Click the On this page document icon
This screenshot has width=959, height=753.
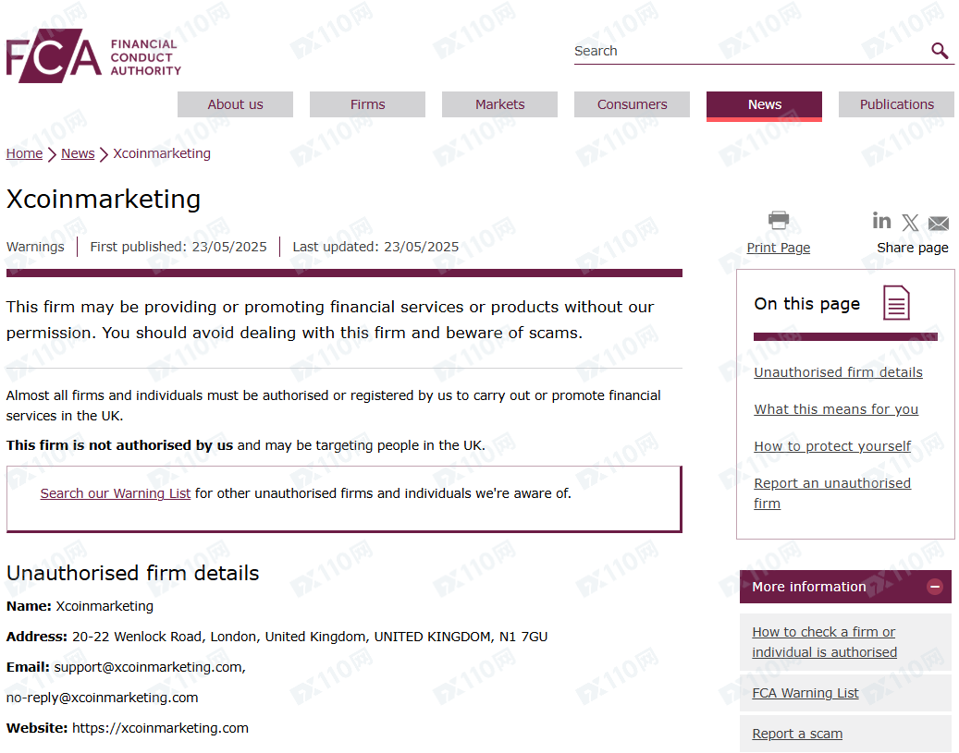[x=896, y=302]
